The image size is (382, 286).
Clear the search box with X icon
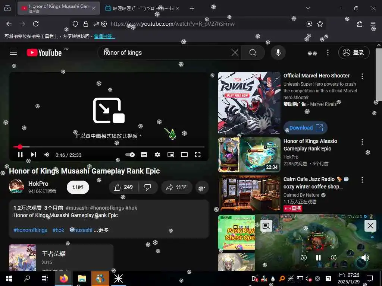coord(235,53)
